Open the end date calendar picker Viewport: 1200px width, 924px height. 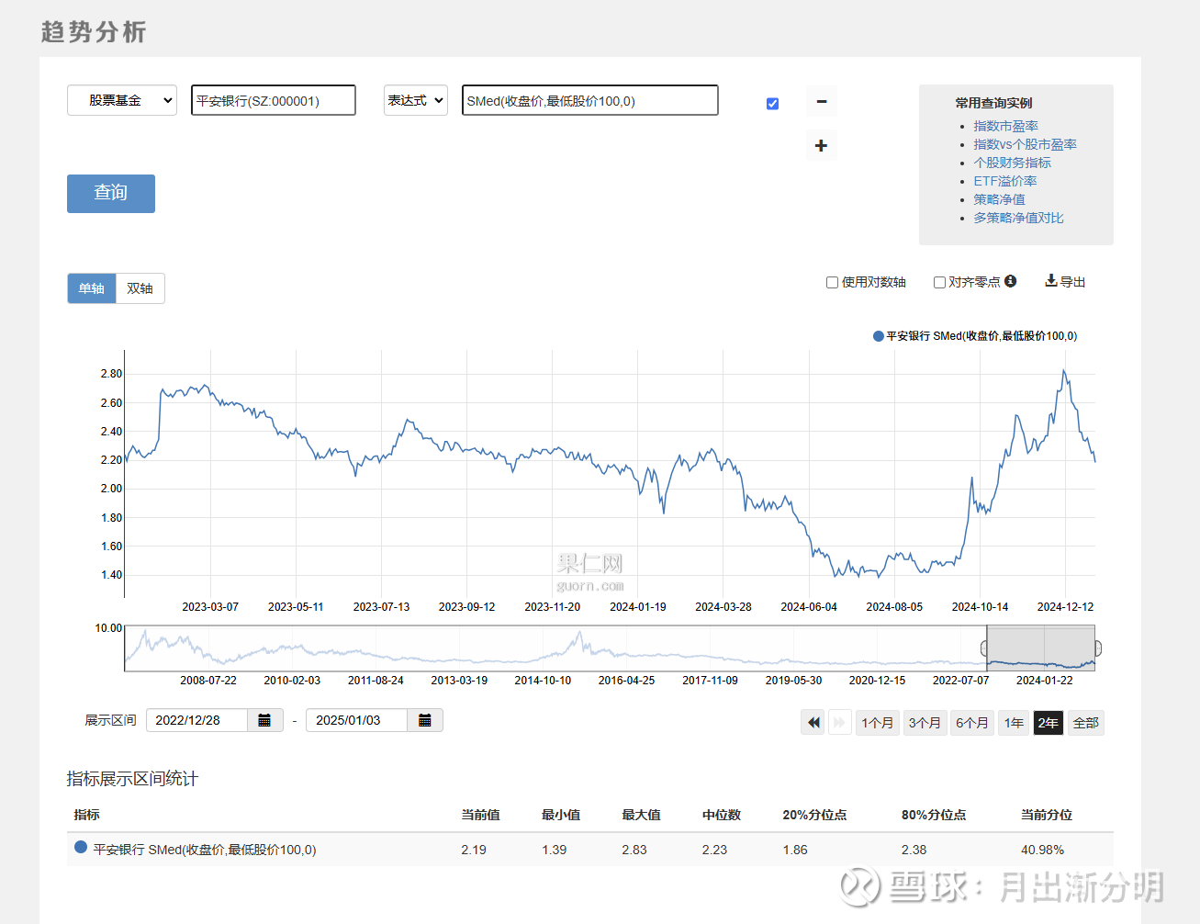coord(425,720)
